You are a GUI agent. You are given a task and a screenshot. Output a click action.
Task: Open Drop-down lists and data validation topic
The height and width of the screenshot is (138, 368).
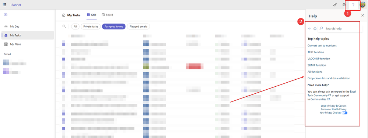(329, 78)
